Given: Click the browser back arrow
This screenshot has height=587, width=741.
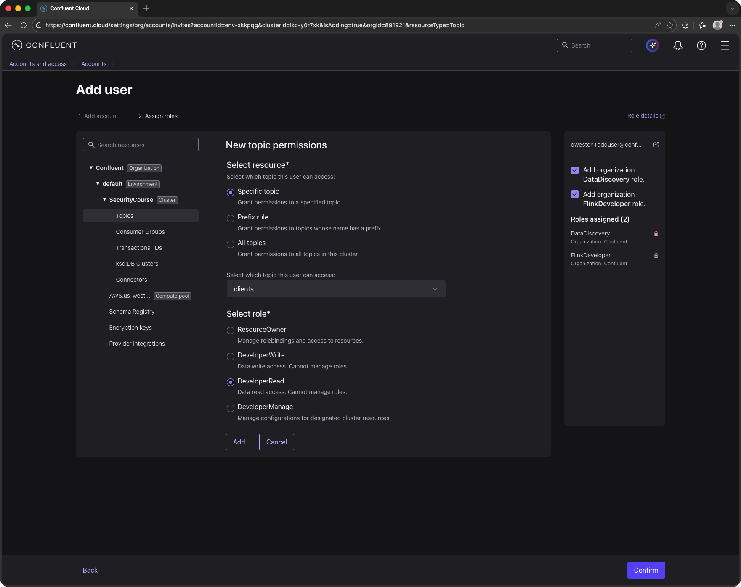Looking at the screenshot, I should pos(8,25).
